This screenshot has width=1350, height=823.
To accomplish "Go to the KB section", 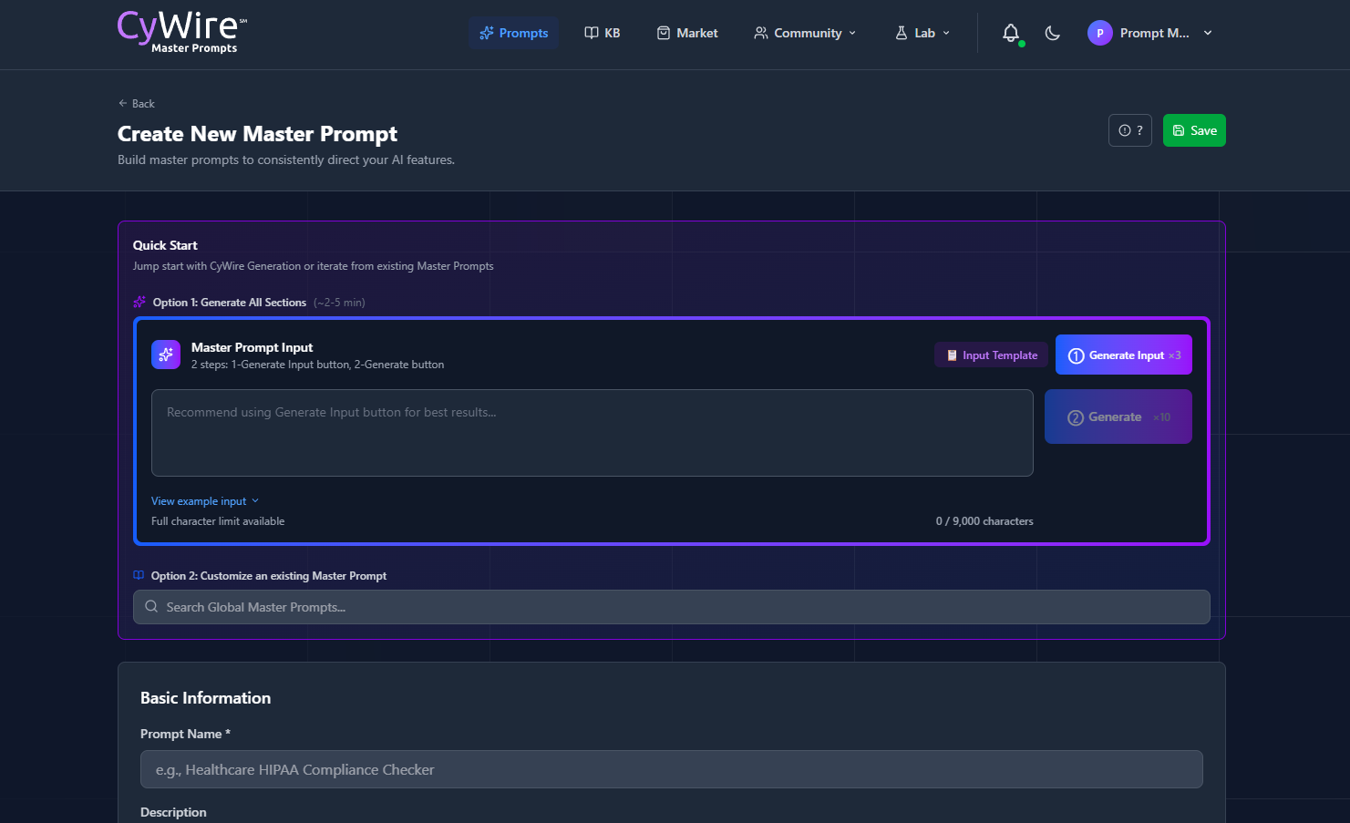I will point(603,33).
